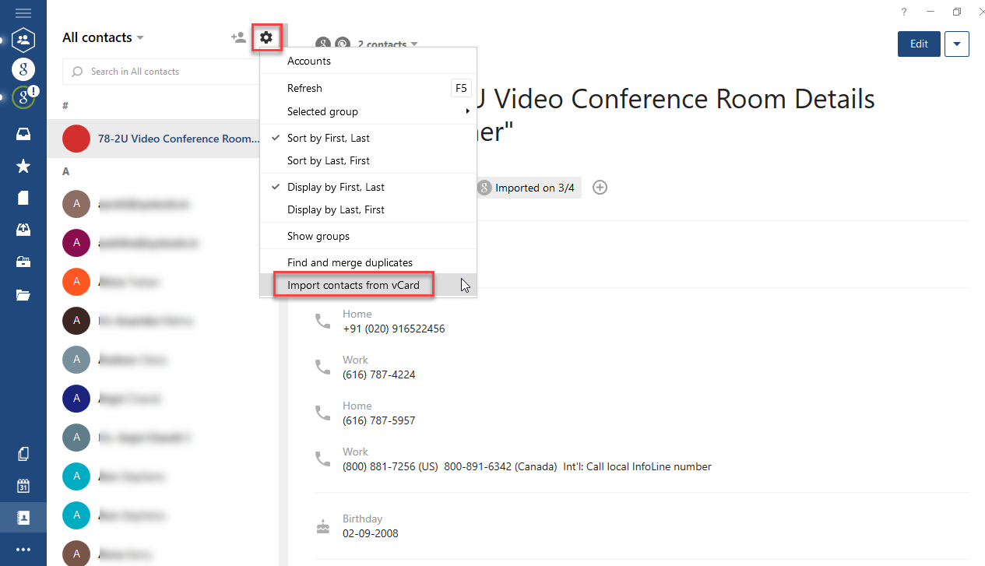Click the Work number (800) 881-7256 line

[527, 466]
